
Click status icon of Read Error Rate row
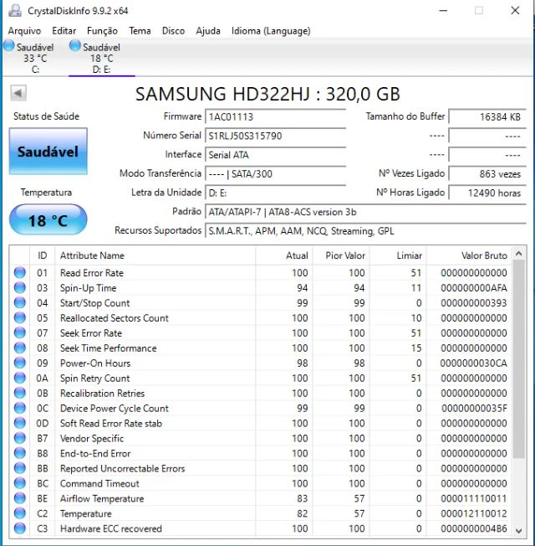click(x=20, y=273)
